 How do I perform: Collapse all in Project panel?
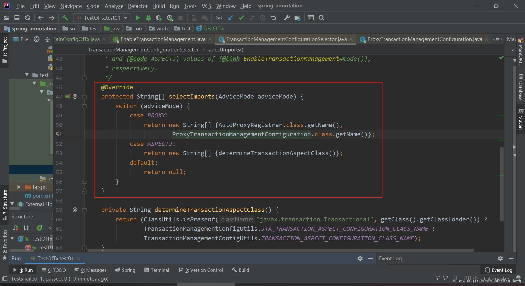pyautogui.click(x=47, y=39)
